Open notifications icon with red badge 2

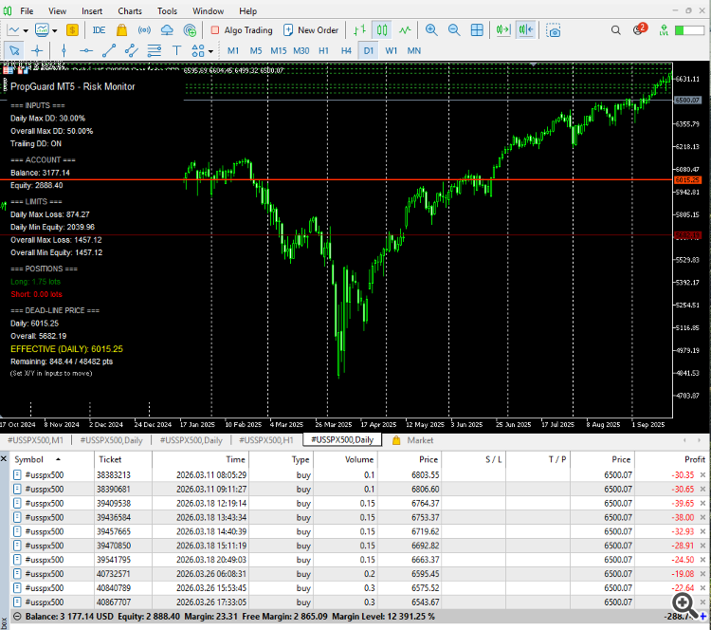[639, 29]
